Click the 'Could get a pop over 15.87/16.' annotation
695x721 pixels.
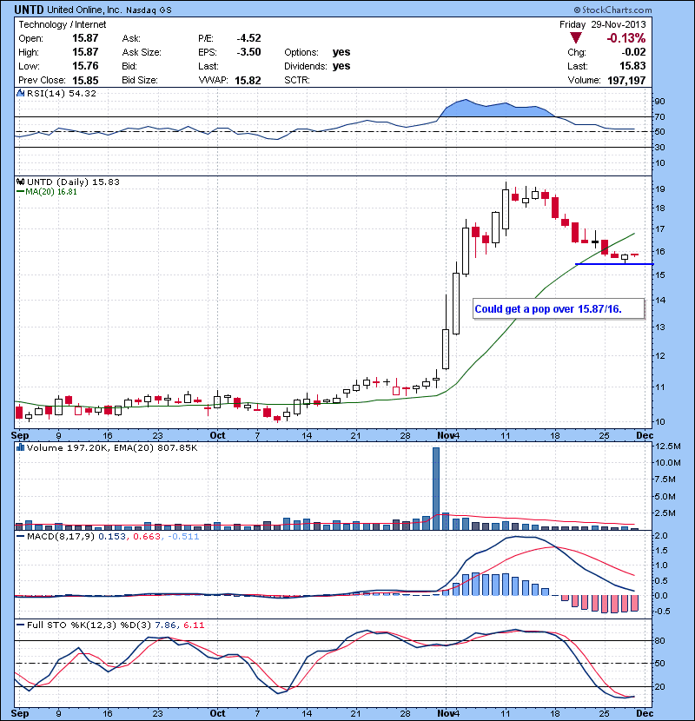(548, 309)
